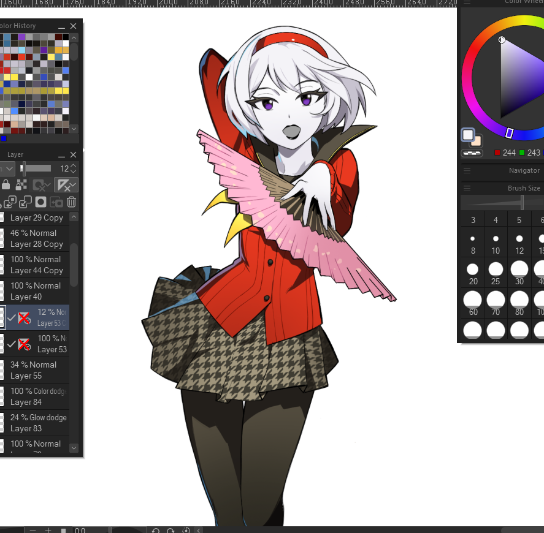The height and width of the screenshot is (533, 544).
Task: Click the rotate left icon in status bar
Action: (x=155, y=530)
